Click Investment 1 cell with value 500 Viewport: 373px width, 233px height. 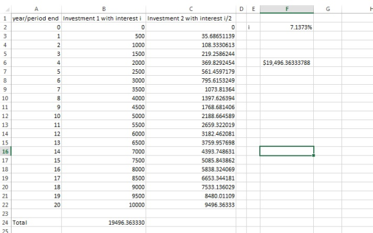coord(104,36)
